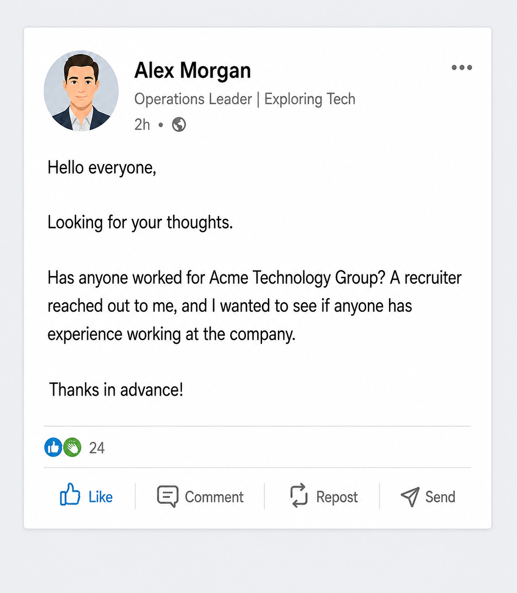Select the Send text label
Viewport: 517px width, 593px height.
coord(440,497)
